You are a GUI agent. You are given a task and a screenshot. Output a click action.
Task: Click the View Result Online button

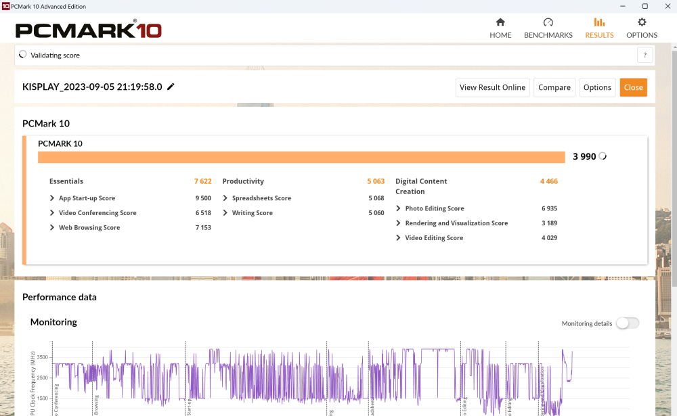[x=492, y=87]
